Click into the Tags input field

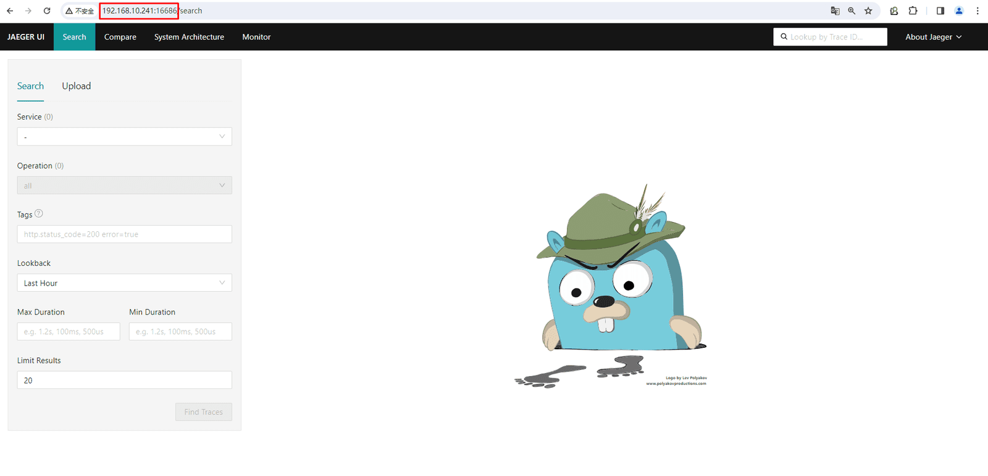tap(125, 234)
